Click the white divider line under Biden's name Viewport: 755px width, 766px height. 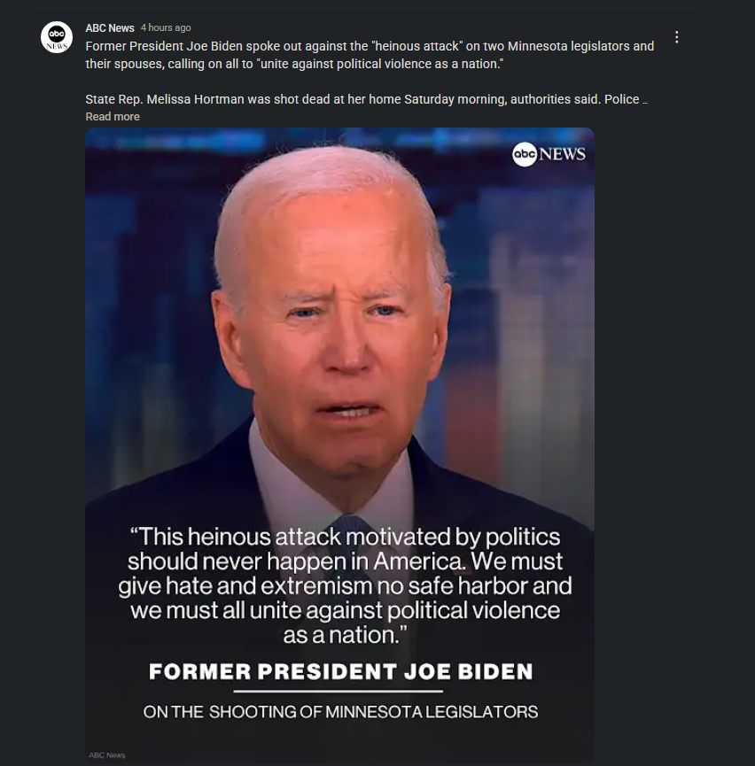pyautogui.click(x=339, y=692)
